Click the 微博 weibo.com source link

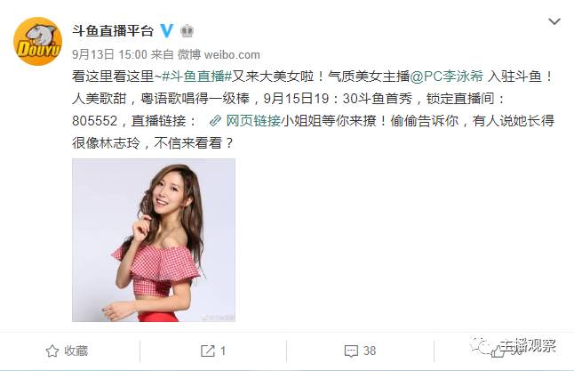(219, 54)
